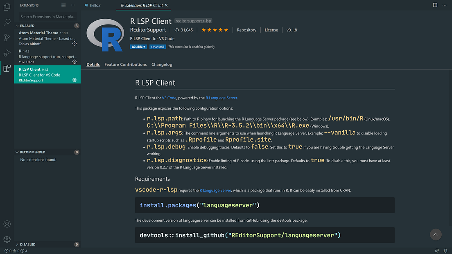The image size is (452, 254).
Task: Open the manage gear for Atom Material Theme
Action: pyautogui.click(x=75, y=44)
